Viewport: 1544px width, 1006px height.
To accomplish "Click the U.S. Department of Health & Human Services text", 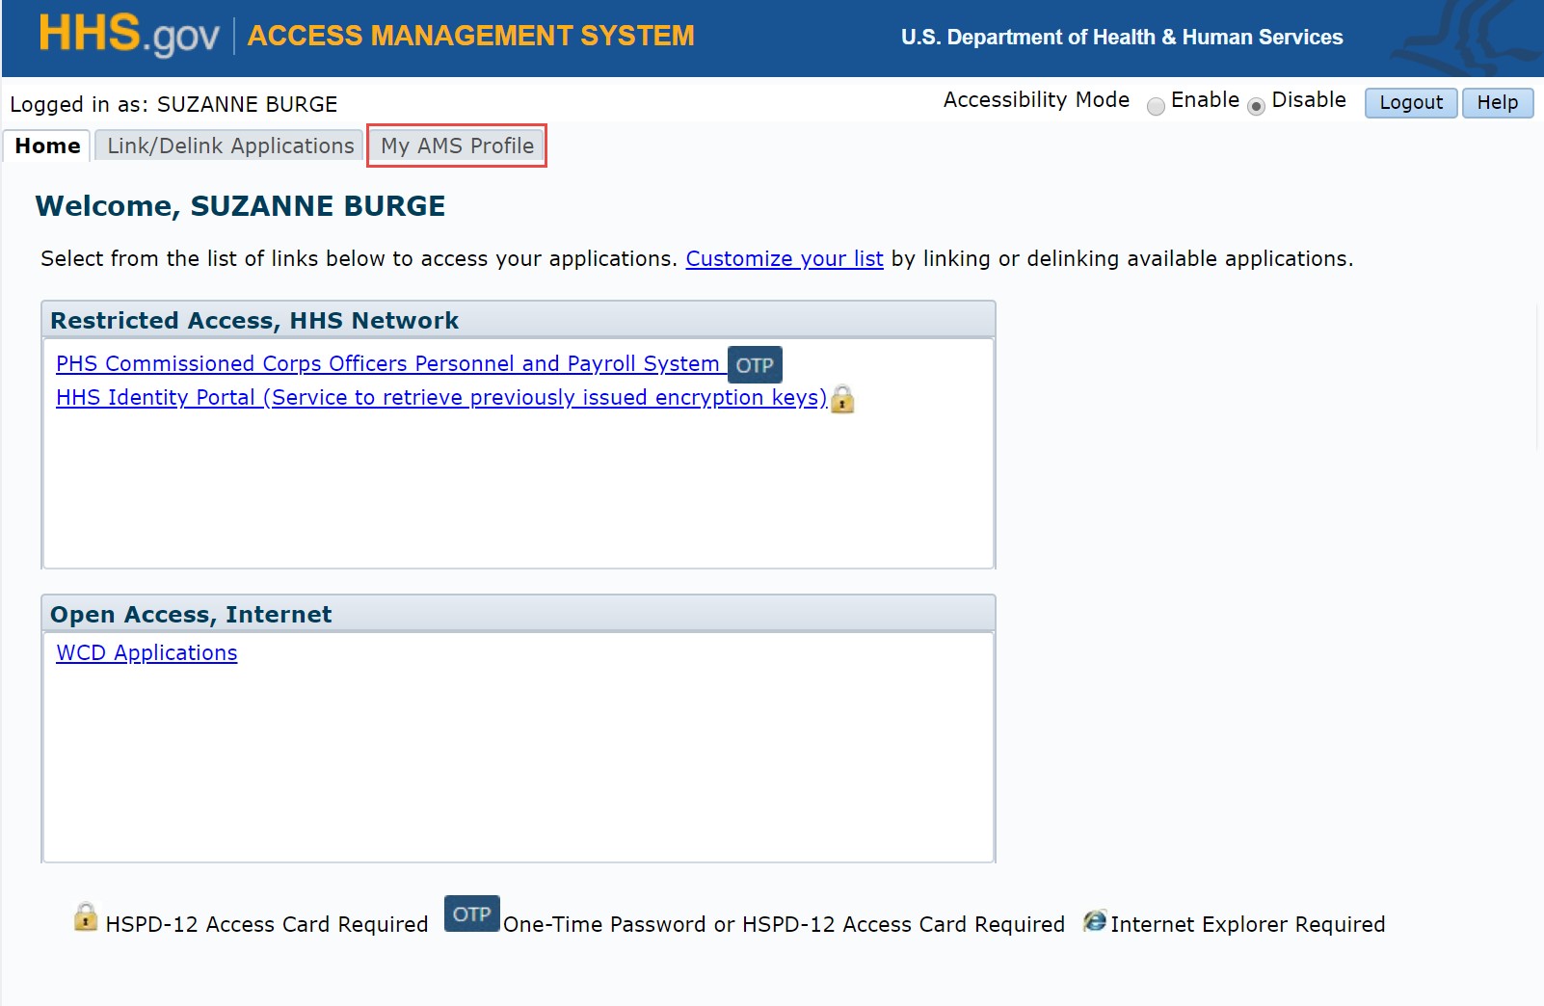I will [1122, 37].
